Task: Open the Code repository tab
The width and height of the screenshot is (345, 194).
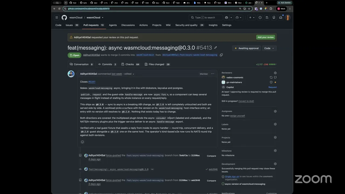Action: click(58, 25)
